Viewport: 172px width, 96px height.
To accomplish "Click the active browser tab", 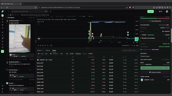I will 11,4.
